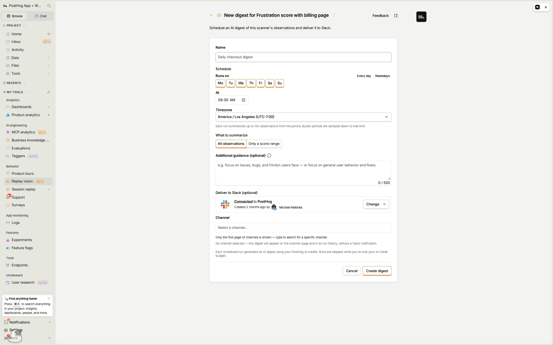Set schedule to Every day

[x=364, y=76]
